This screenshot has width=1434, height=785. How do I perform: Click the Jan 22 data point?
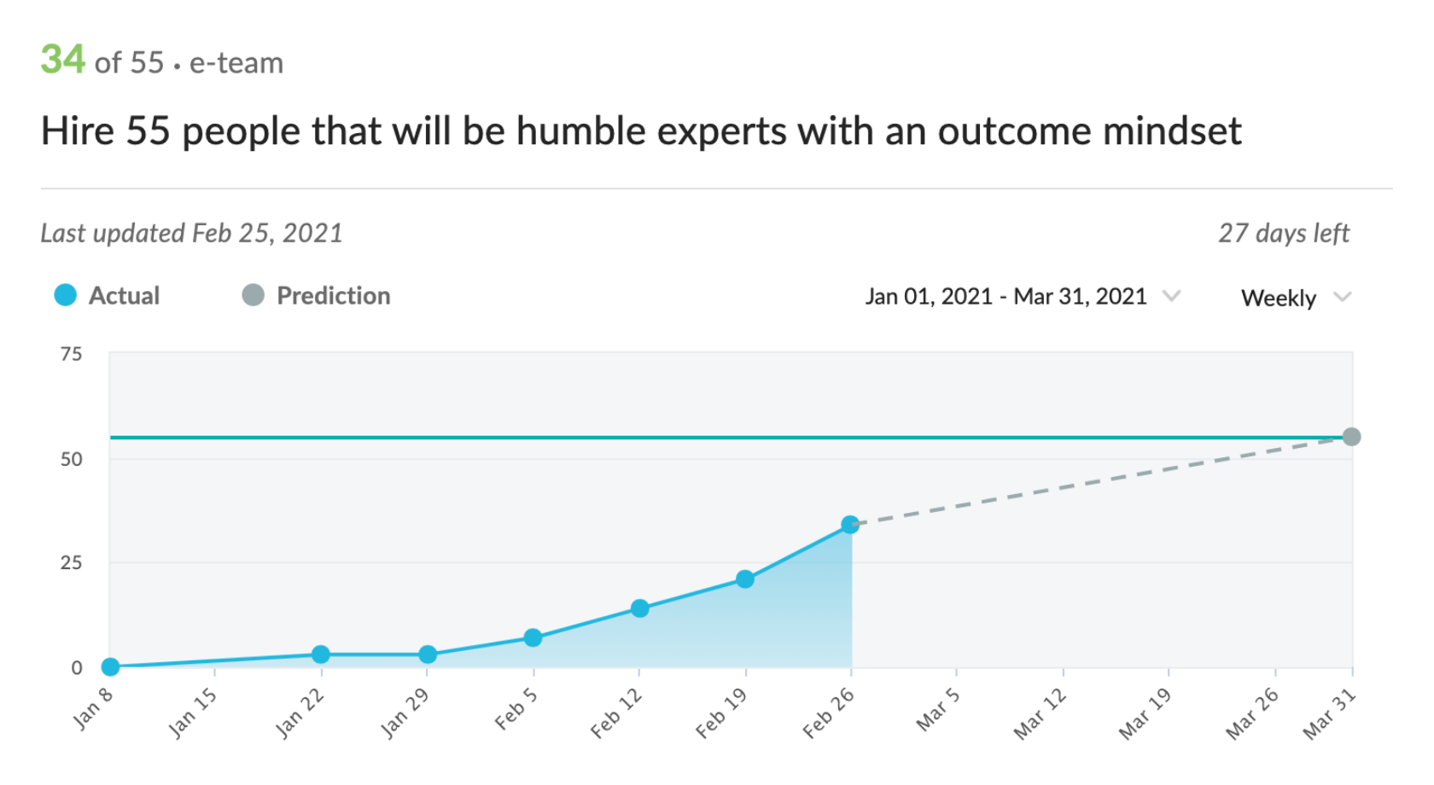click(320, 654)
